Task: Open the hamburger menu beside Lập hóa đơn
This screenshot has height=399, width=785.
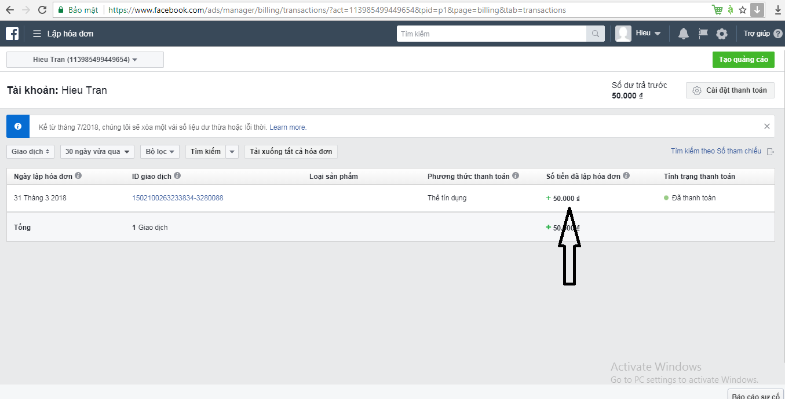Action: [37, 34]
